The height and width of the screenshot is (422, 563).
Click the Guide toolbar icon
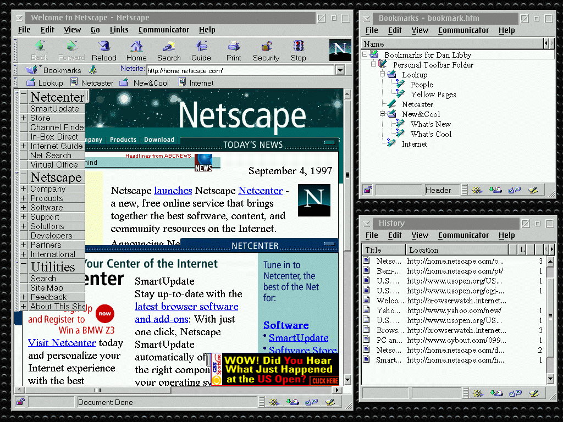[201, 50]
